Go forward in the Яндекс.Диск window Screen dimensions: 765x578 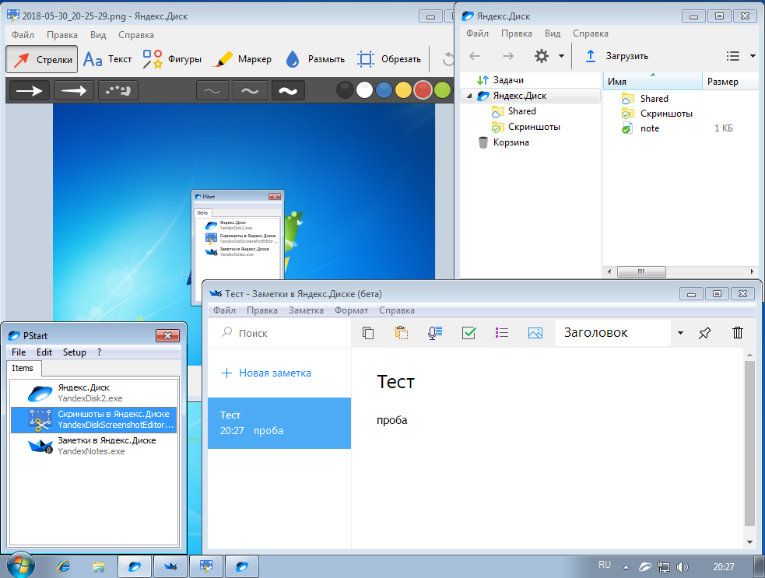(x=508, y=56)
